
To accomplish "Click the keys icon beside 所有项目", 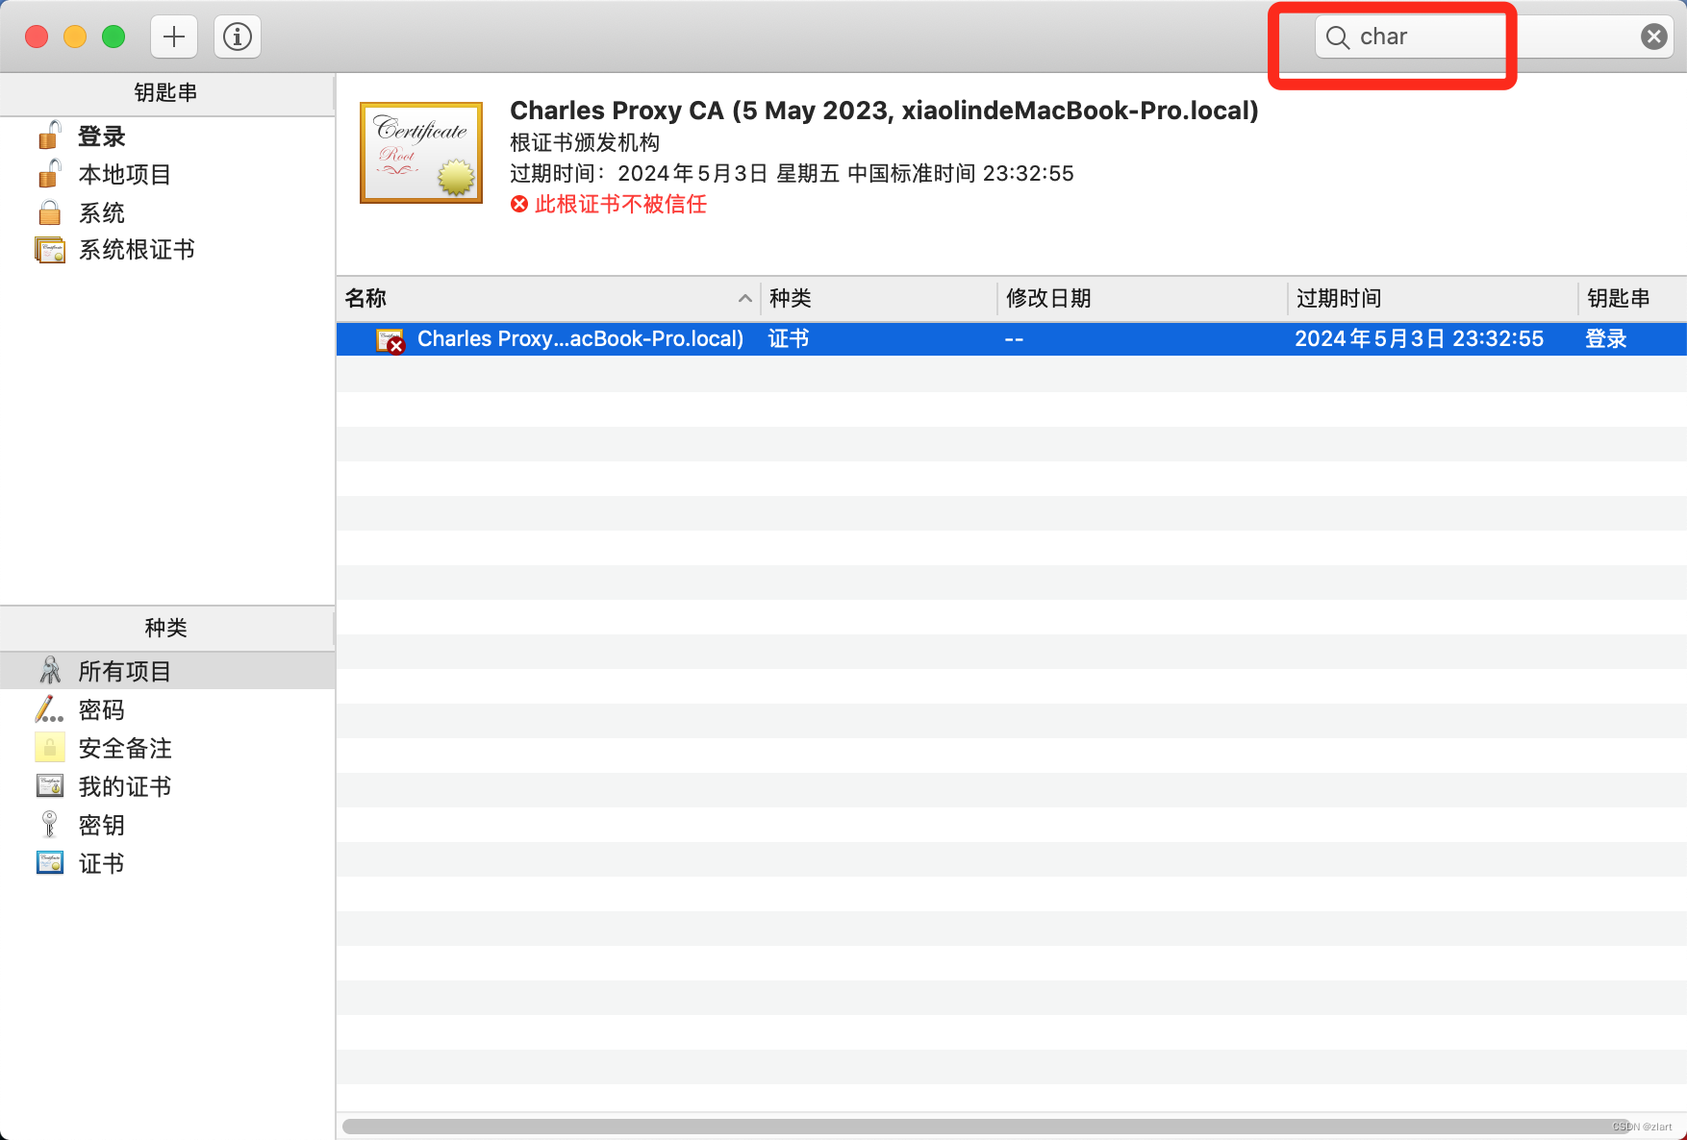I will (x=50, y=670).
